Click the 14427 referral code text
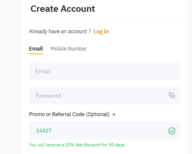 pyautogui.click(x=44, y=131)
